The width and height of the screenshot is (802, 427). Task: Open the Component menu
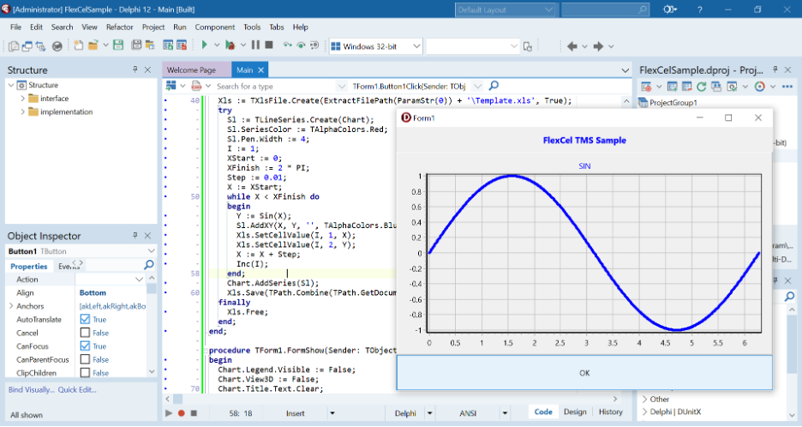[215, 27]
